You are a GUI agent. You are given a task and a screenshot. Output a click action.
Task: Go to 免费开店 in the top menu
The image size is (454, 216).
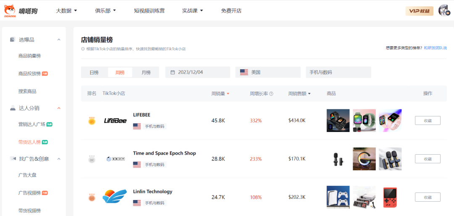231,11
